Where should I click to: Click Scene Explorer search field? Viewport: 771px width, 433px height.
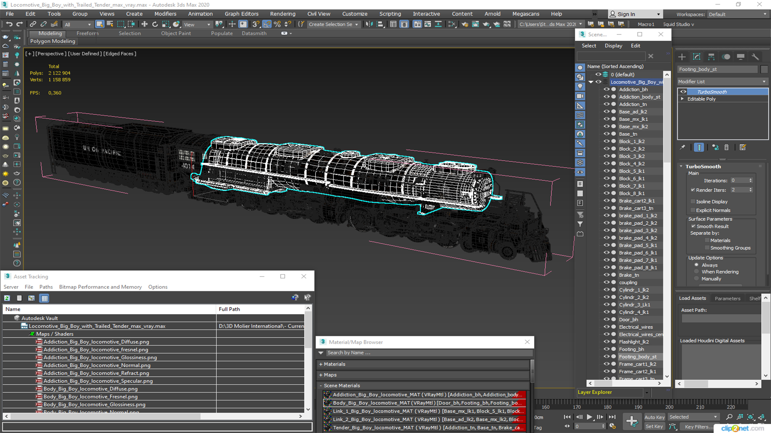[611, 57]
